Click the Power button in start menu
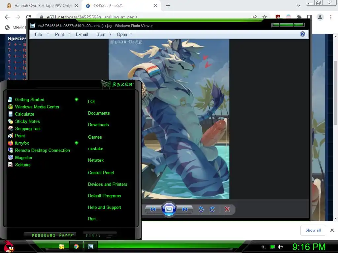The height and width of the screenshot is (253, 338). tap(100, 236)
